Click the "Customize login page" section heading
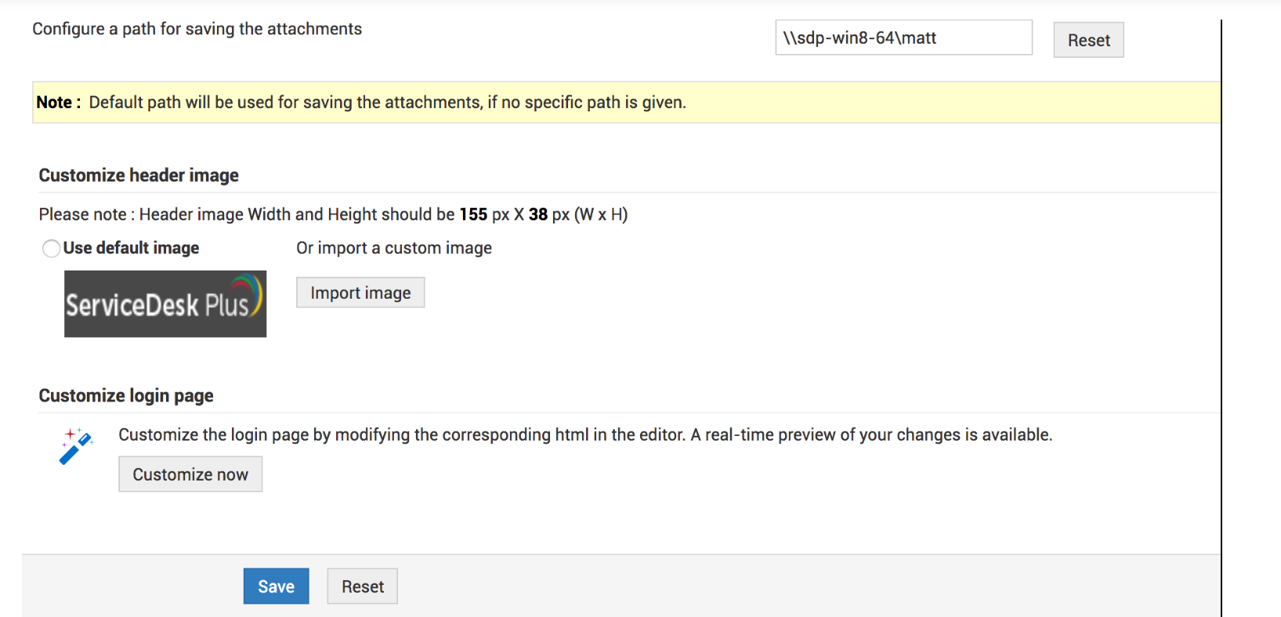Image resolution: width=1281 pixels, height=617 pixels. pos(126,395)
